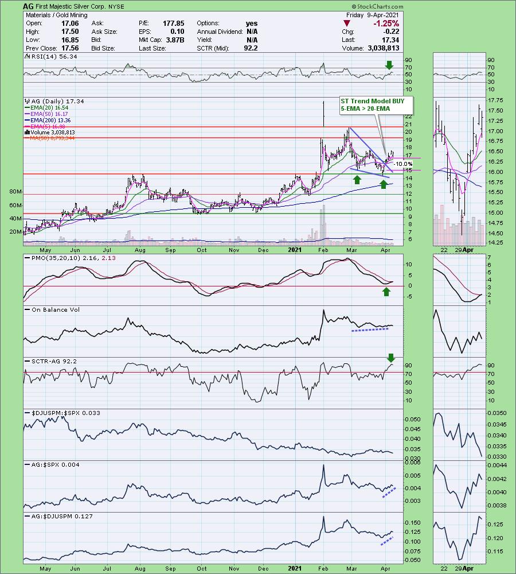Click the ST Trend Model BUY annotation box
Image resolution: width=516 pixels, height=574 pixels.
(376, 105)
